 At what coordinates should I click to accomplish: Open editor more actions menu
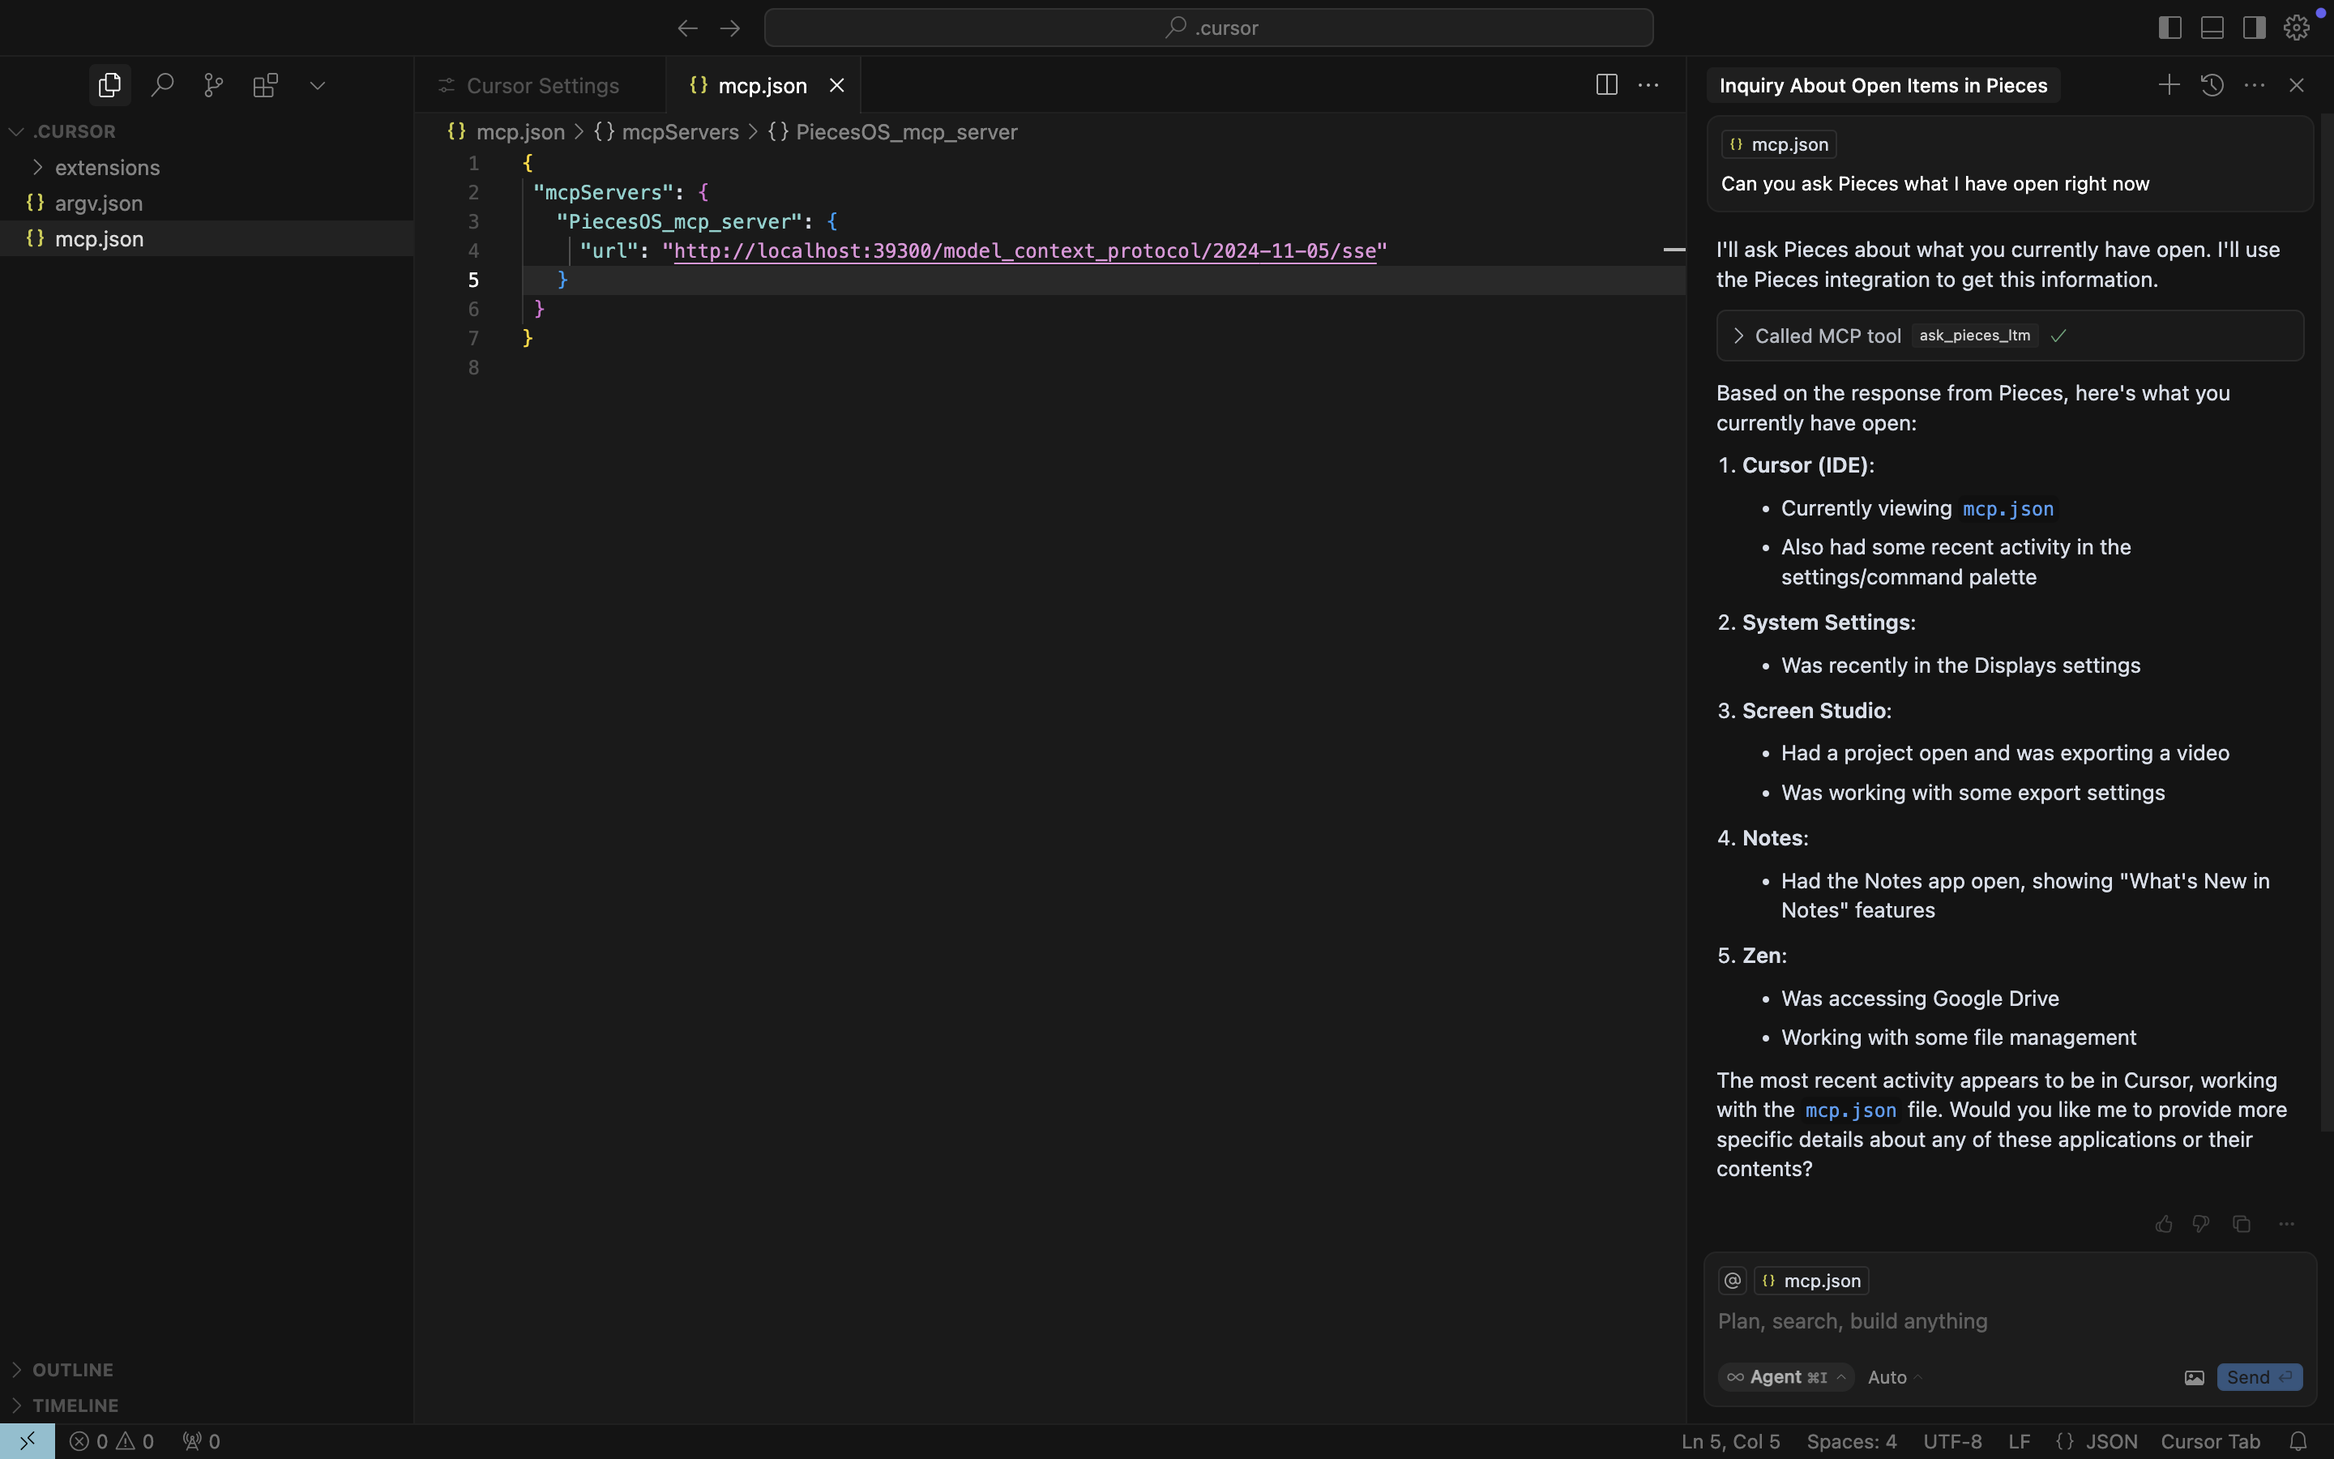click(x=1649, y=85)
